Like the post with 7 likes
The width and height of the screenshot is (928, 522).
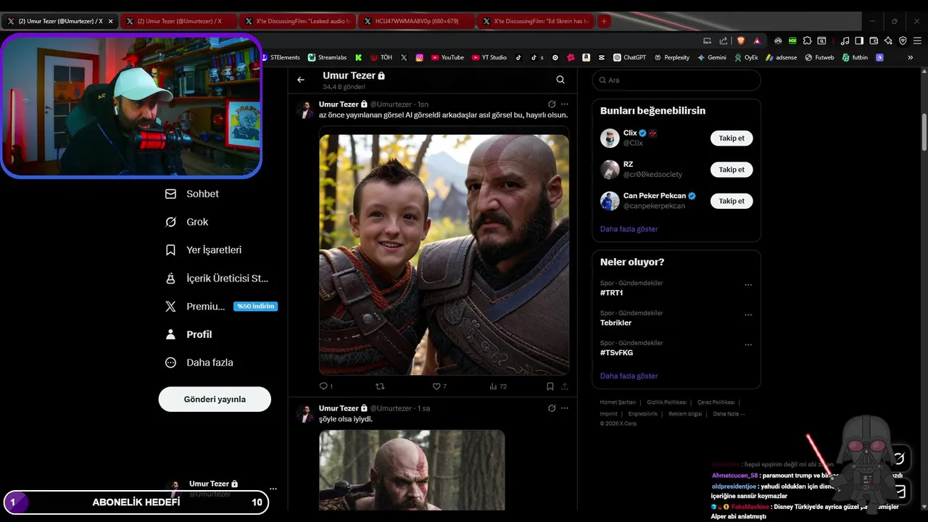(x=439, y=386)
